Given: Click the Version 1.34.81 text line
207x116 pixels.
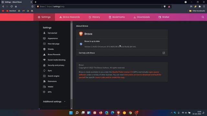Looking at the screenshot, I should click(x=110, y=47).
